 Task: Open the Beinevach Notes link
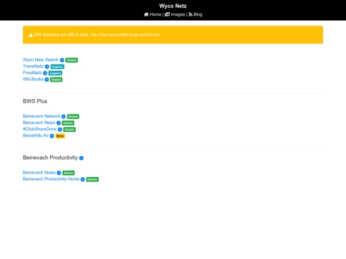tap(39, 173)
